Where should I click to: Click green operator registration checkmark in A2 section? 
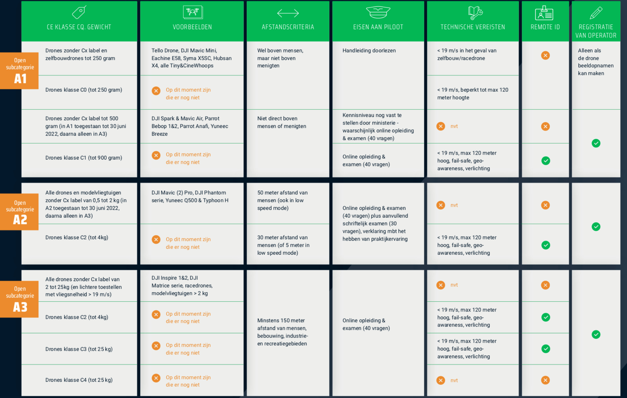point(596,227)
